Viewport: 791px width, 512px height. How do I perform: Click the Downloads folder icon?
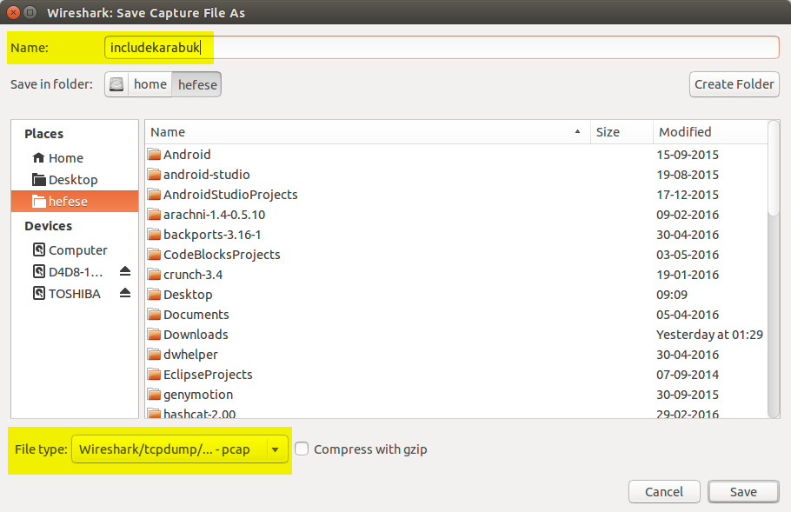155,335
